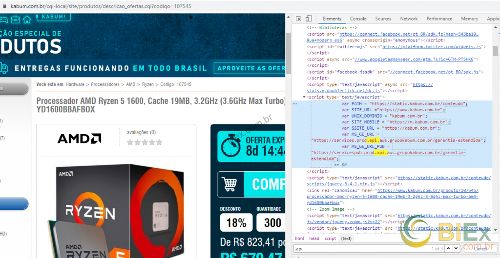Open the platform.twitter.com widgets.js link
This screenshot has height=258, width=500.
(x=432, y=47)
